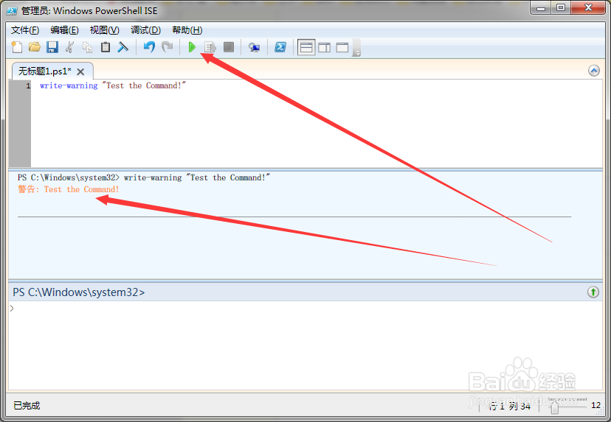Create a new script with New icon

click(x=17, y=47)
